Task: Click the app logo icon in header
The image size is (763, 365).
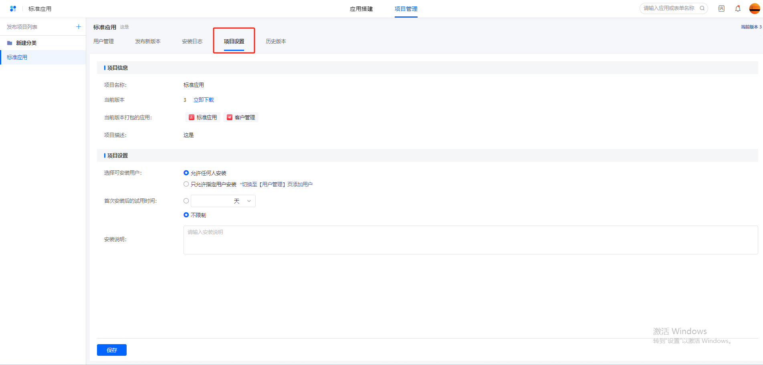Action: [13, 8]
